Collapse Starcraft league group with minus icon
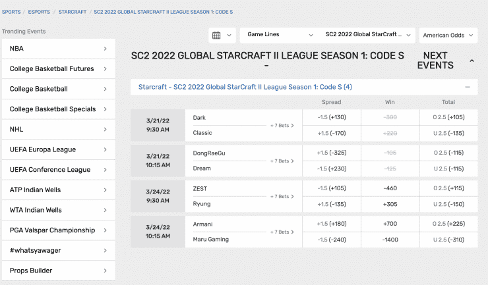Screen dimensions: 488x285 pyautogui.click(x=468, y=87)
